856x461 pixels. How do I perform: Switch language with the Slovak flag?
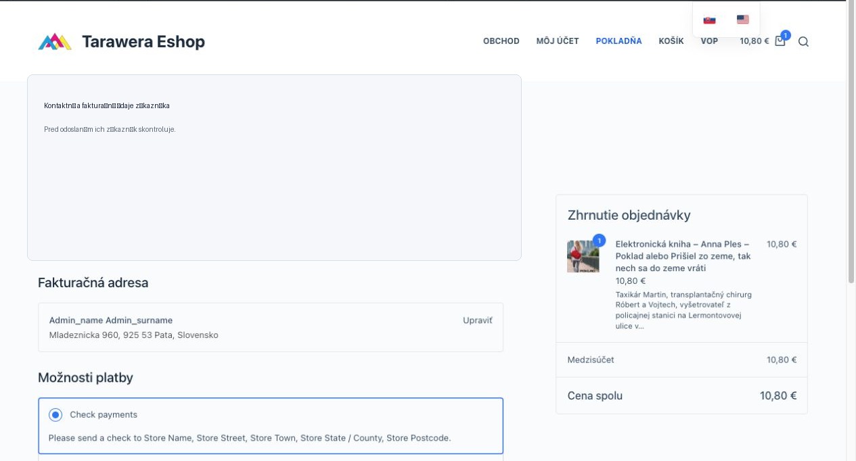[709, 20]
